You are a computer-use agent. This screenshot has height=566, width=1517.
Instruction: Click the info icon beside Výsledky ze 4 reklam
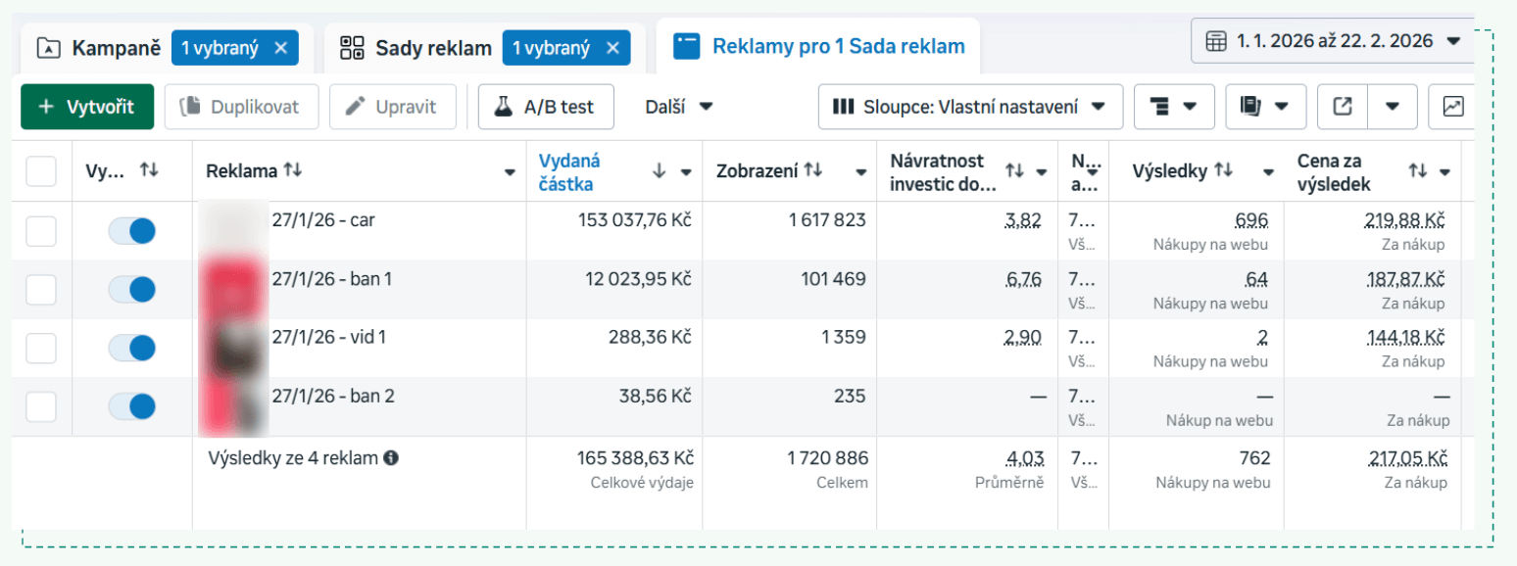coord(390,457)
